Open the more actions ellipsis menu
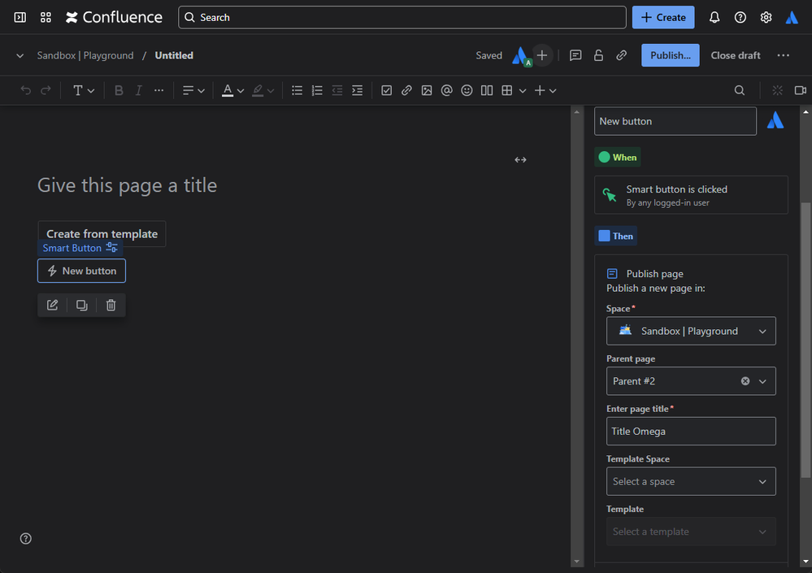 pyautogui.click(x=783, y=55)
